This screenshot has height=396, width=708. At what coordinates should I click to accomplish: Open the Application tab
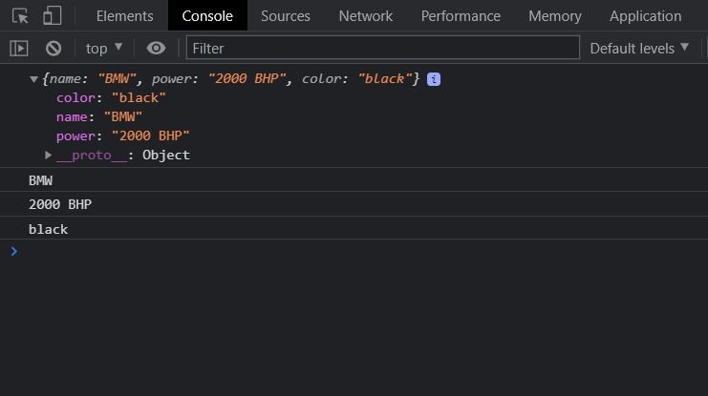tap(646, 16)
